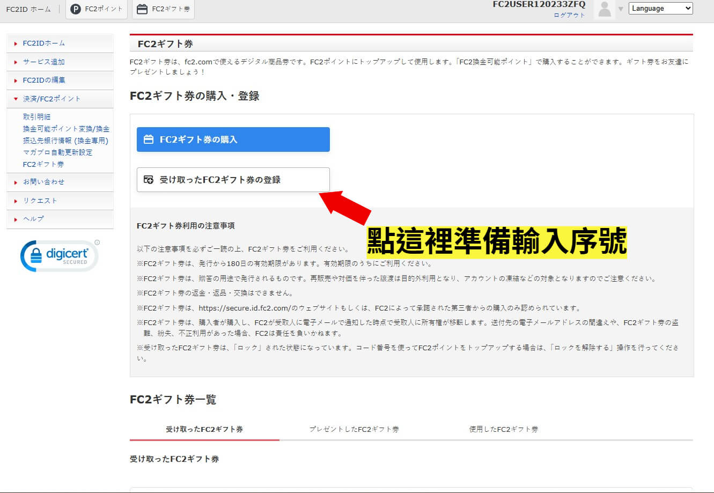Click the FC2ギフト券 ticket icon in the top bar

pyautogui.click(x=142, y=8)
